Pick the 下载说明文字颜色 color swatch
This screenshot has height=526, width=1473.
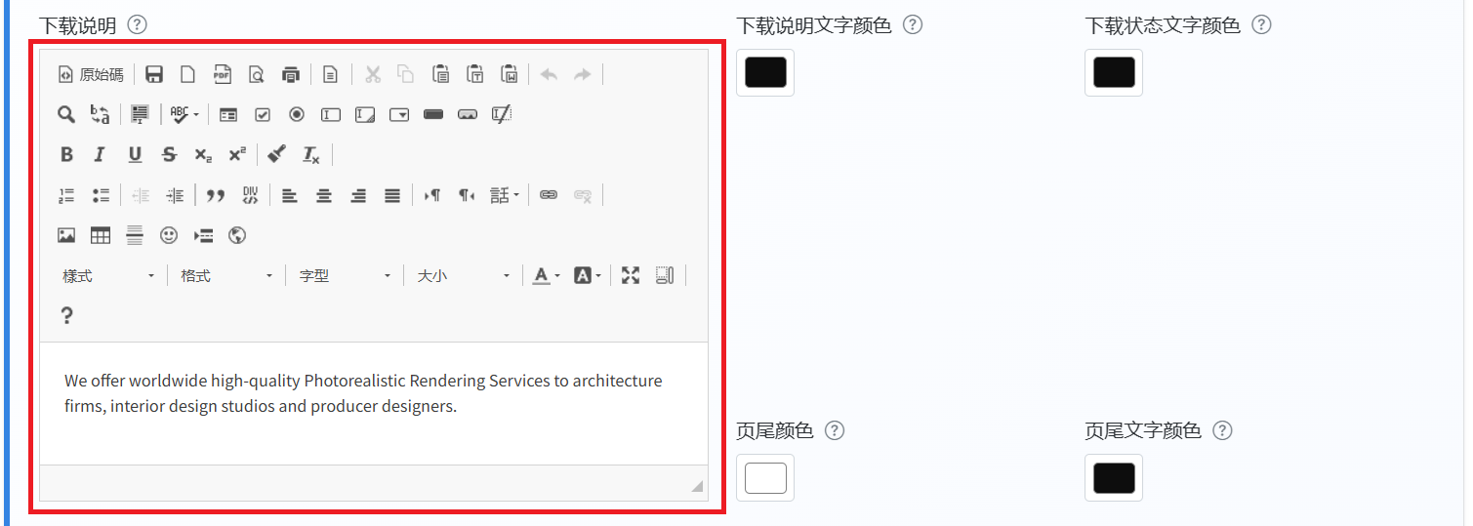pos(765,73)
